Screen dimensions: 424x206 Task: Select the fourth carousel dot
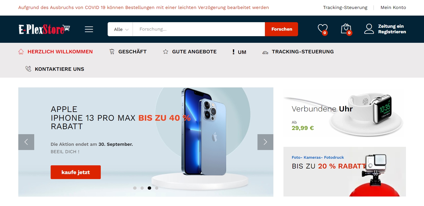point(157,188)
